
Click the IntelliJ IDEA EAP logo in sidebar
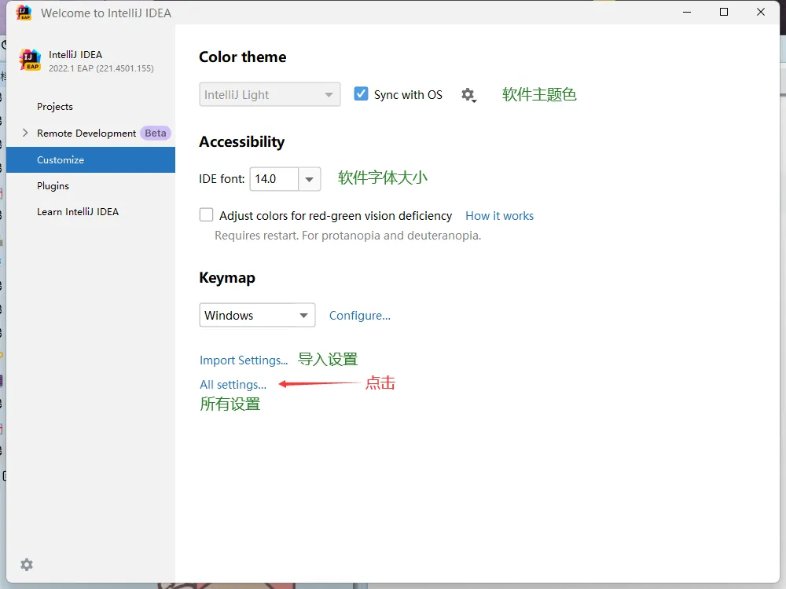coord(30,60)
